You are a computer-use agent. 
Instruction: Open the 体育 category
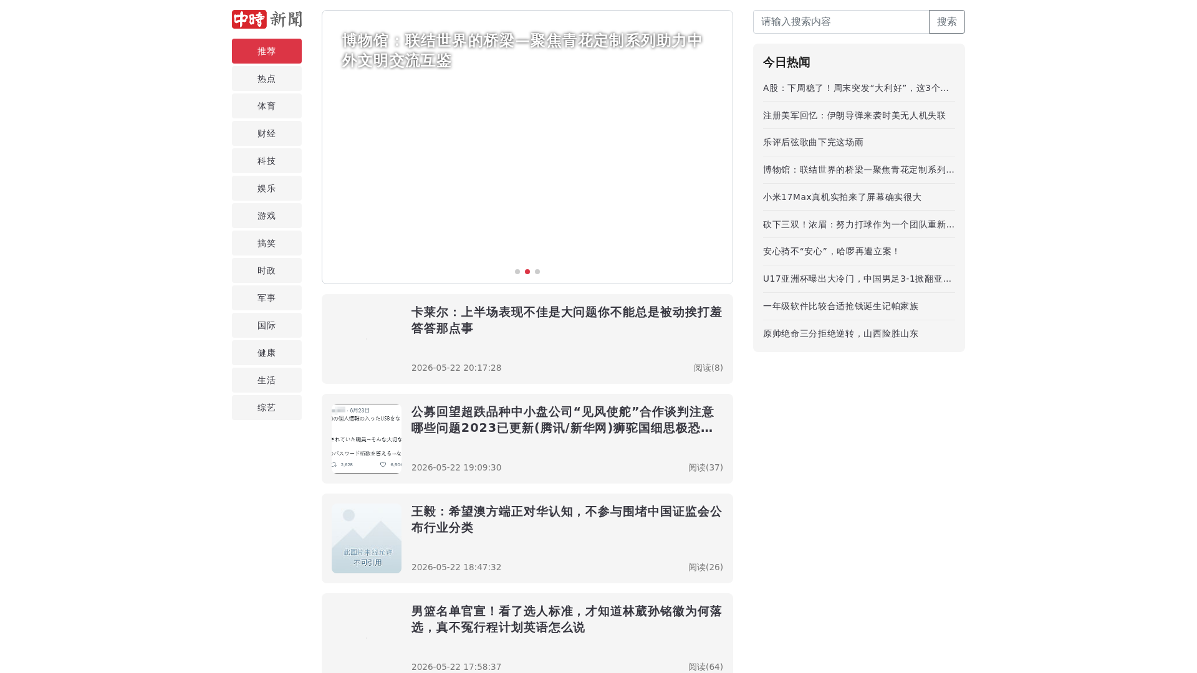[x=267, y=106]
